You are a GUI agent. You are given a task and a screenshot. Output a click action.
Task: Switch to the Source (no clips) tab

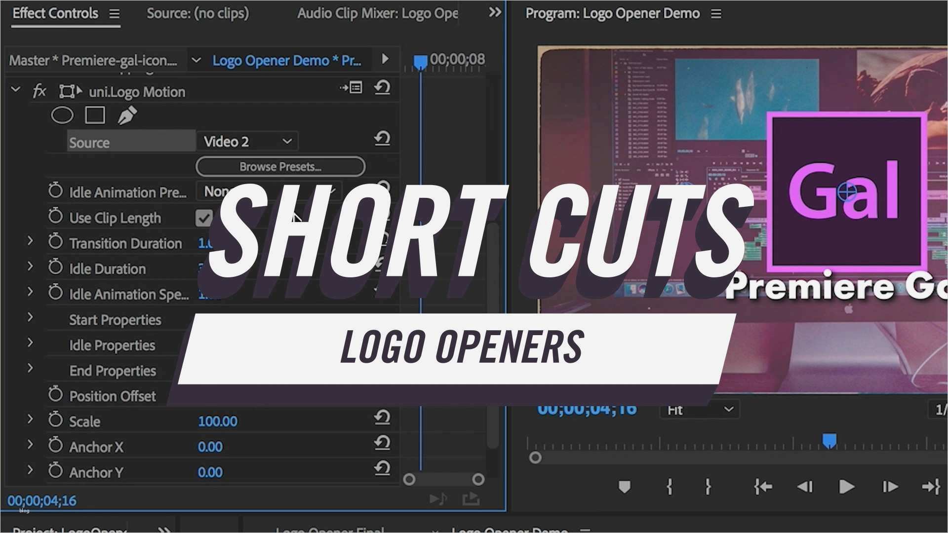click(197, 13)
